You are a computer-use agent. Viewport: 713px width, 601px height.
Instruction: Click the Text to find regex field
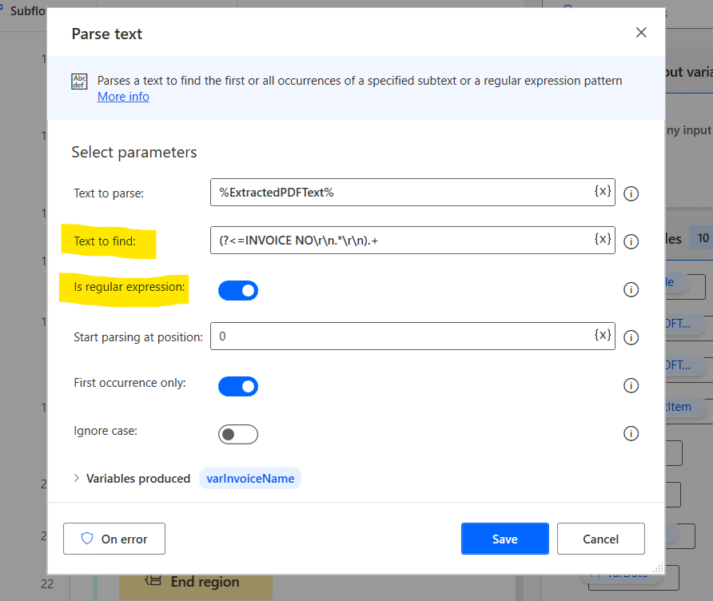point(400,241)
